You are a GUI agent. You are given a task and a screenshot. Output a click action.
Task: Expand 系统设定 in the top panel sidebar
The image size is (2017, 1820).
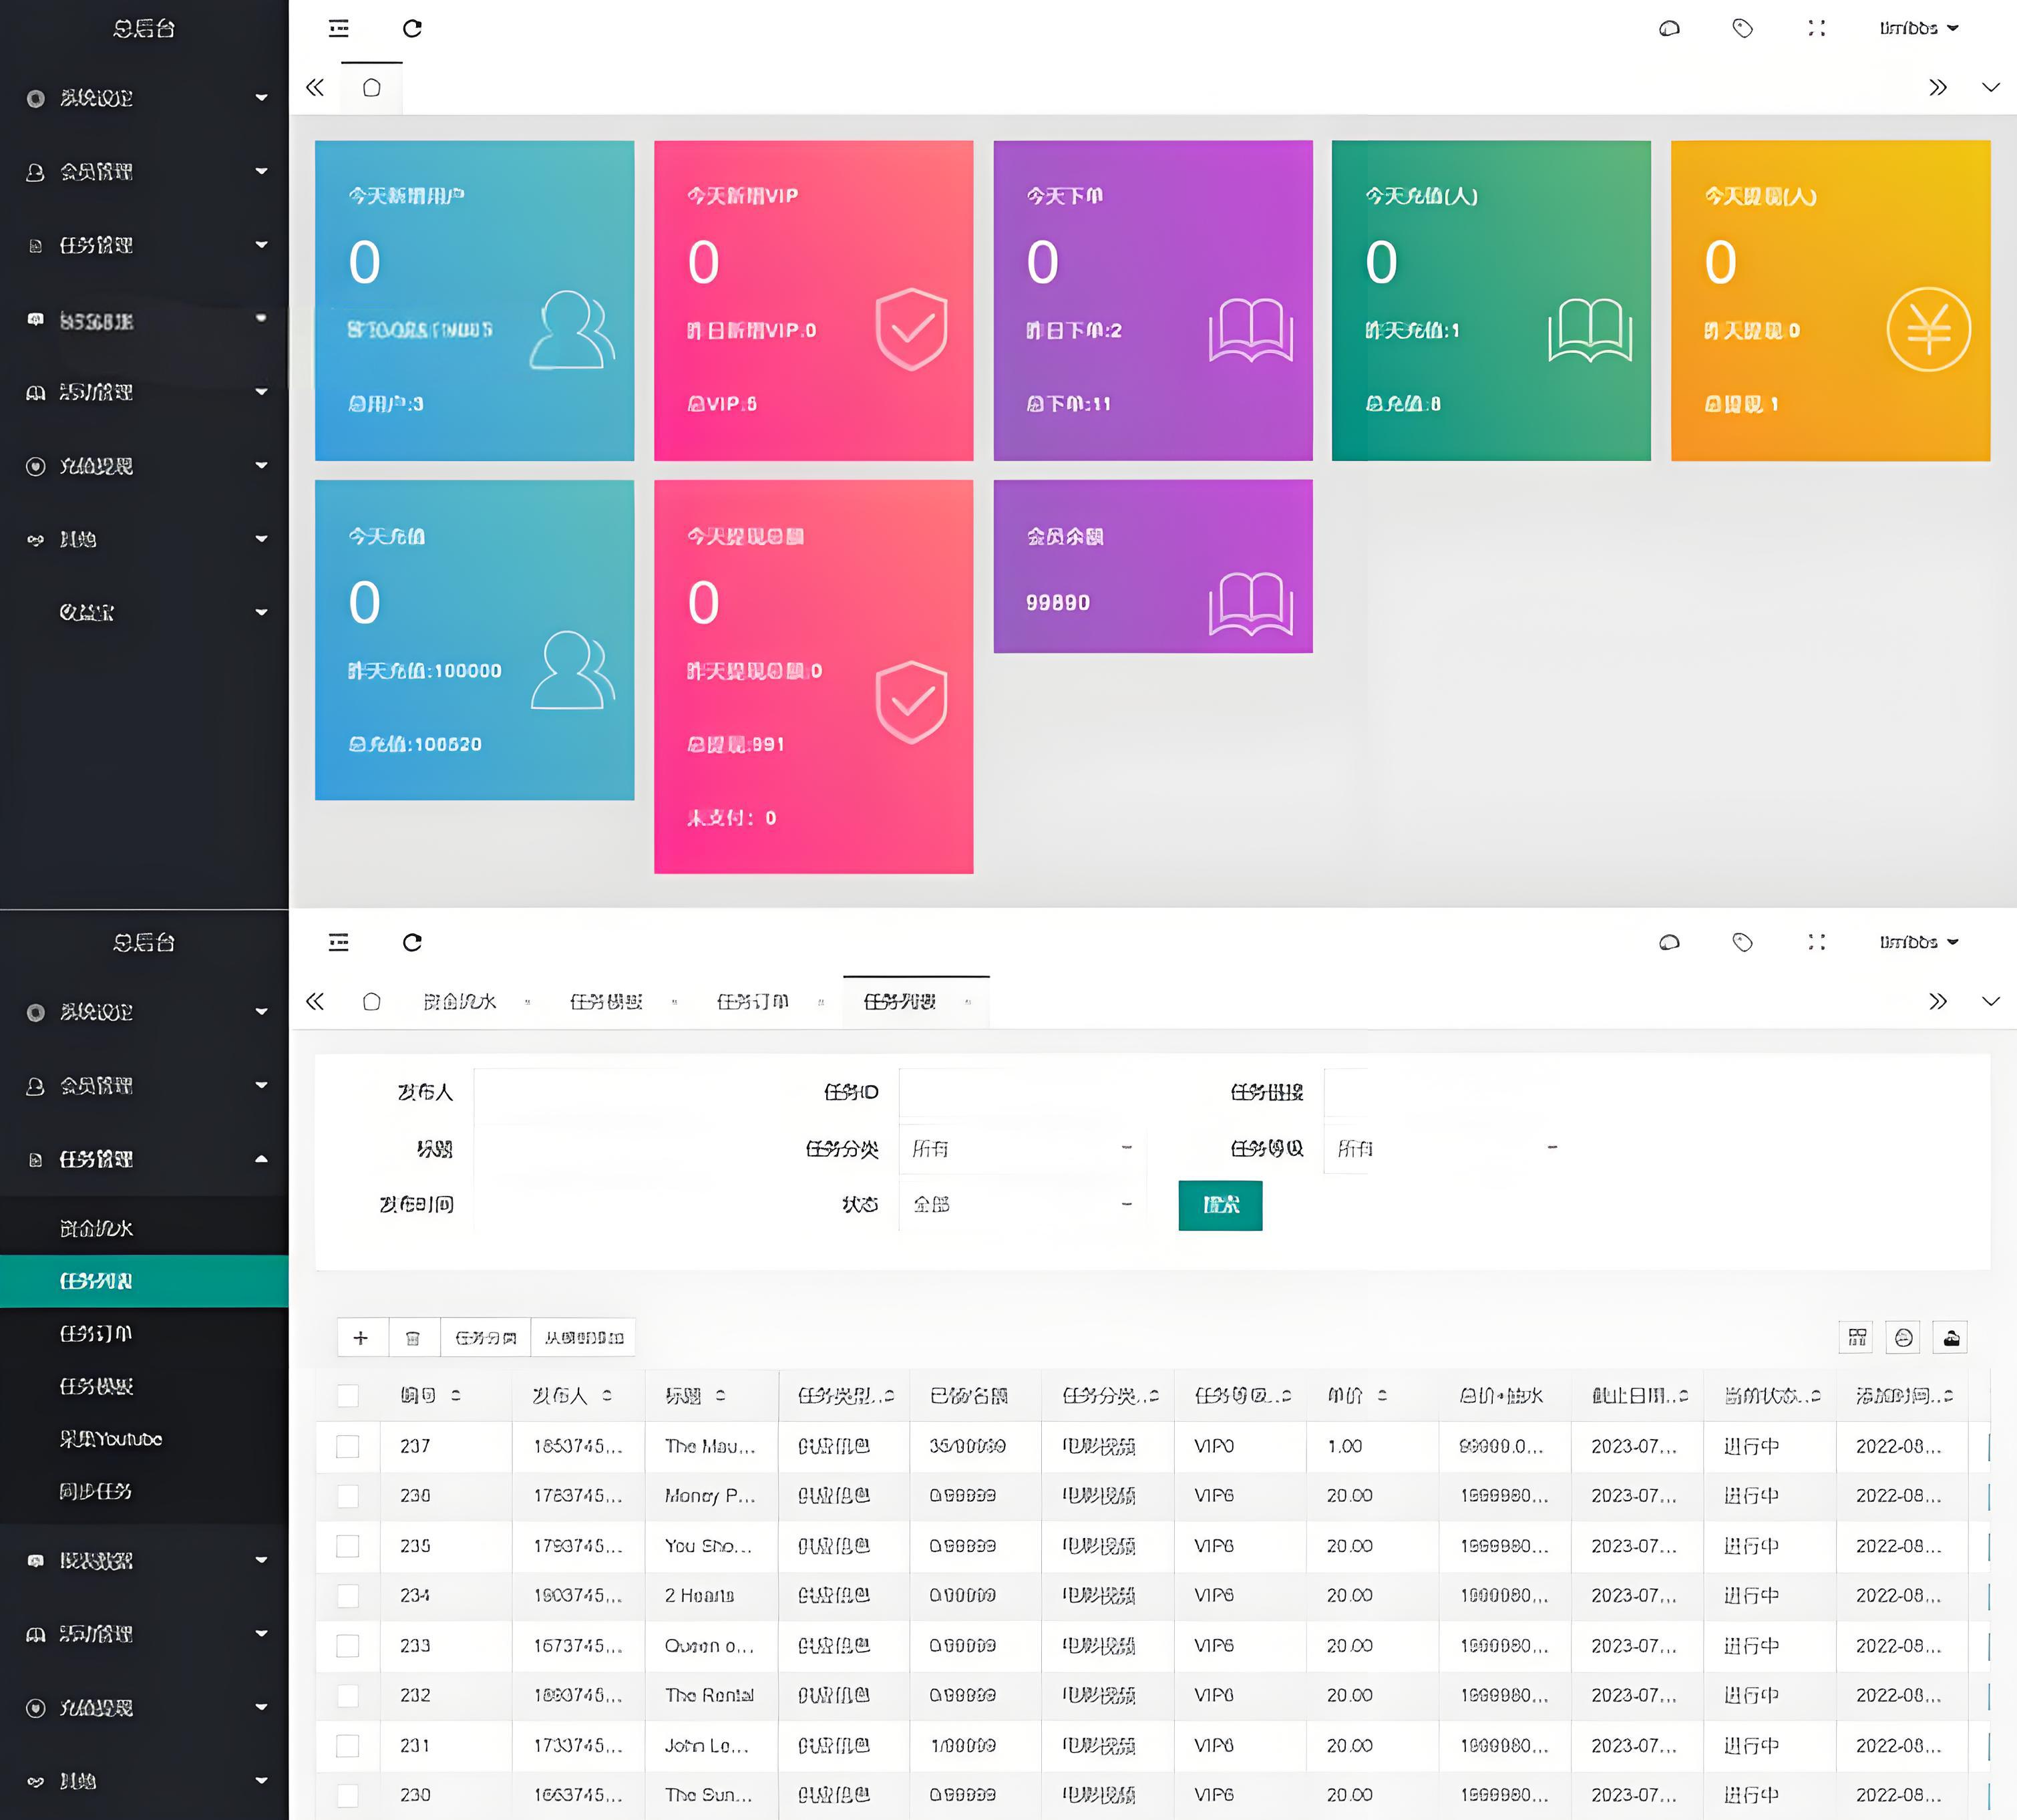(145, 98)
